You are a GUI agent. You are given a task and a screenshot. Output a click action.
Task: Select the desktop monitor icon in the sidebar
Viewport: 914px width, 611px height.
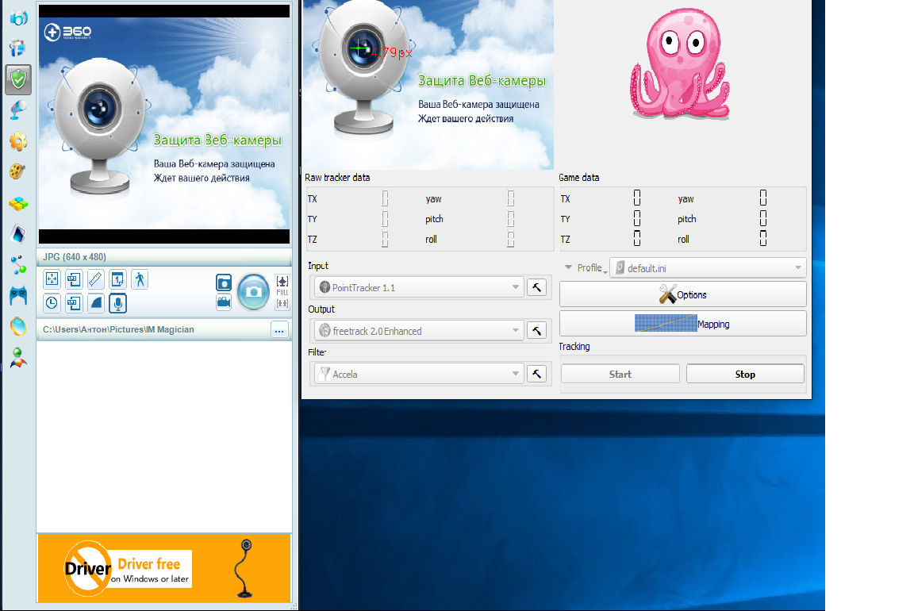coord(18,48)
